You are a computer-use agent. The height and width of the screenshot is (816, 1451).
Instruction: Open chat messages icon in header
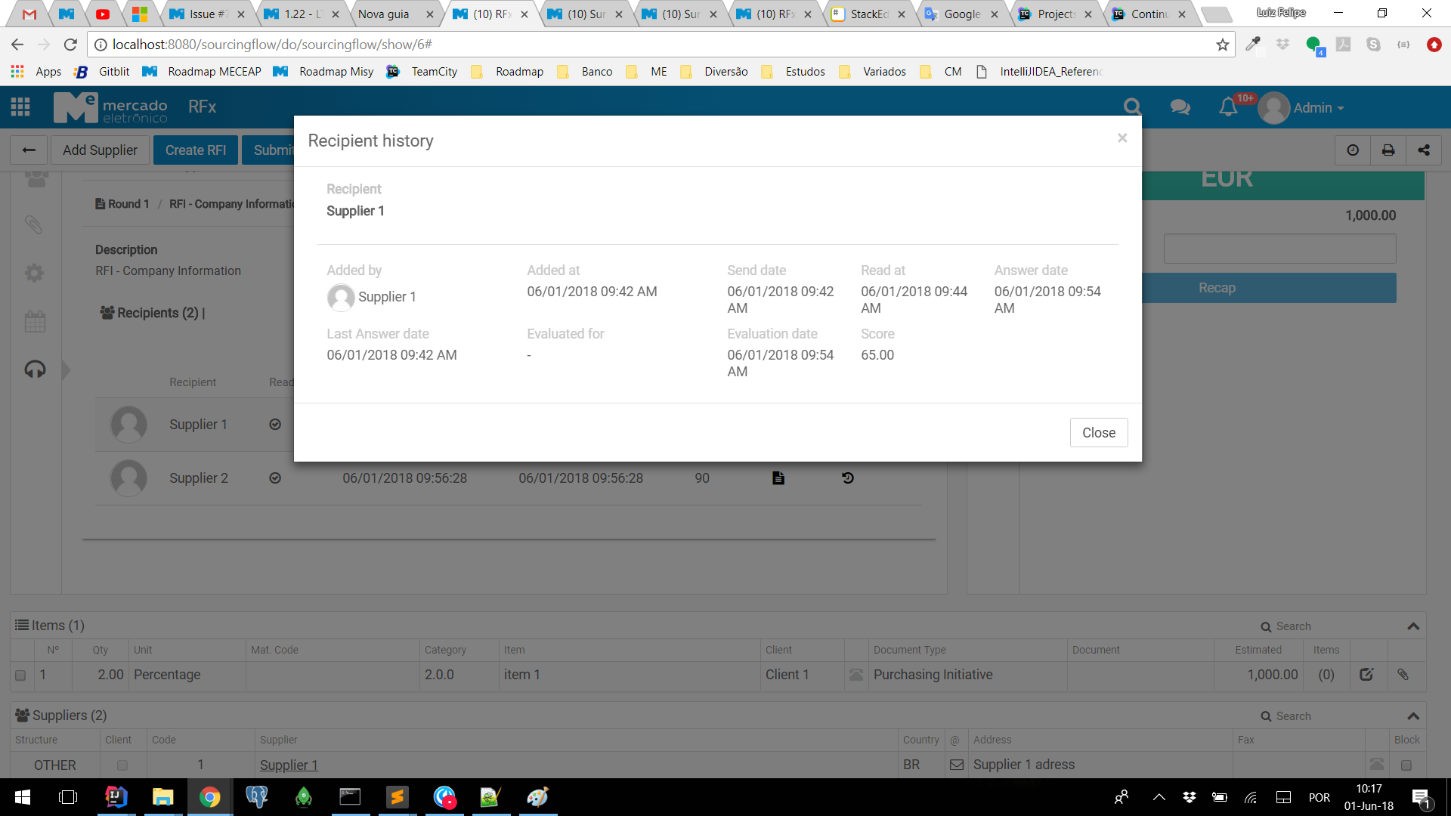coord(1180,108)
